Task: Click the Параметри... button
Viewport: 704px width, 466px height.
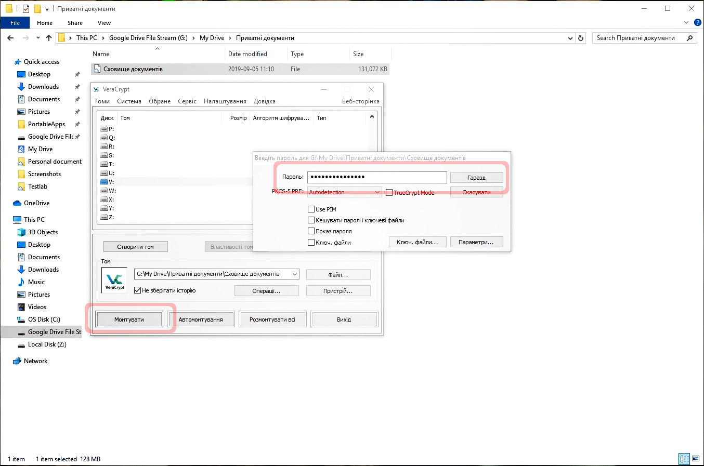Action: pos(476,242)
